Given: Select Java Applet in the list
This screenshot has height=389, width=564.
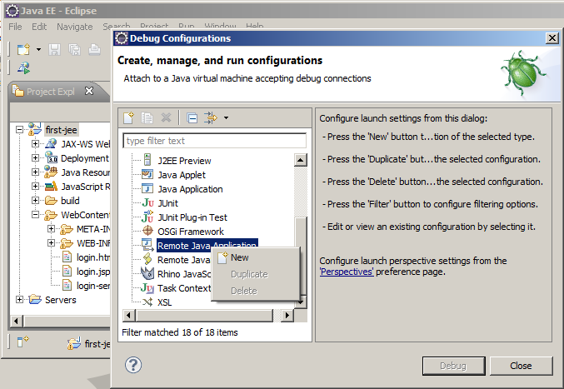Looking at the screenshot, I should (182, 175).
